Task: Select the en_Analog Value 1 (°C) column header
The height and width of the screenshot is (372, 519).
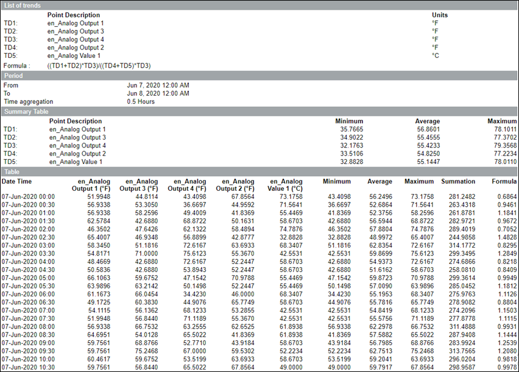Action: (x=284, y=185)
